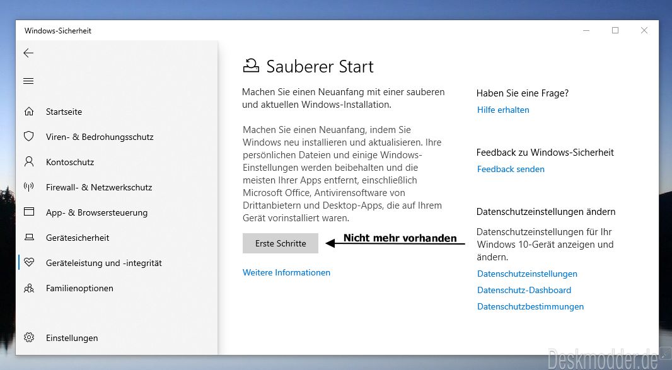This screenshot has height=370, width=672.
Task: Open Datenschutzbestimmungen link
Action: (530, 306)
